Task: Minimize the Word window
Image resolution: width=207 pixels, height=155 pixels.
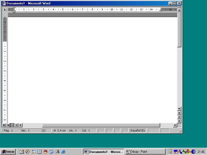Action: 170,3
